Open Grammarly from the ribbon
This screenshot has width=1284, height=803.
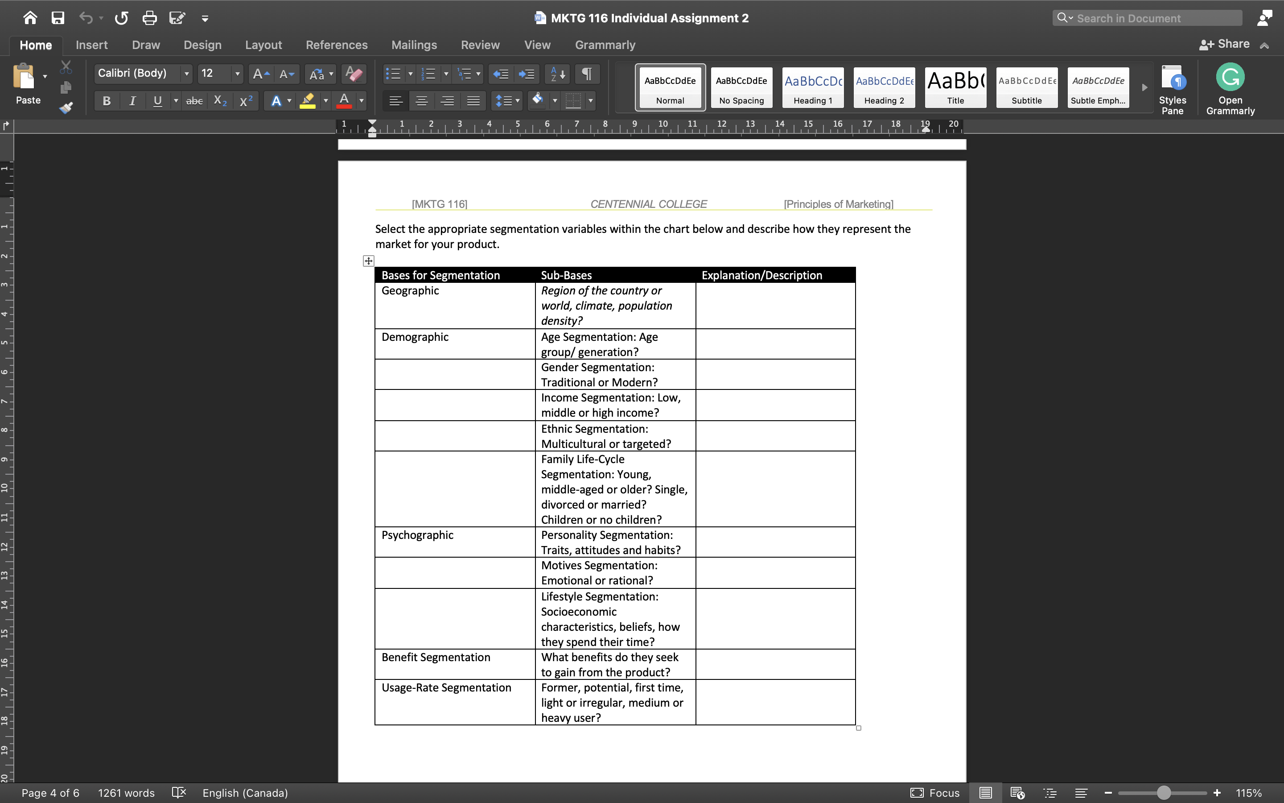1230,87
